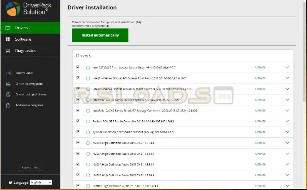
Task: Expand PCI Express Root Port driver details
Action: pyautogui.click(x=287, y=78)
